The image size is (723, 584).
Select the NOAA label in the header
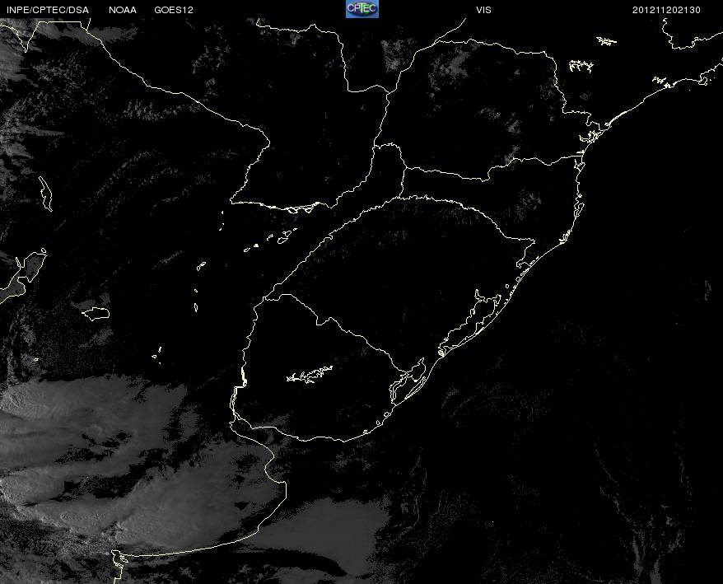[123, 10]
